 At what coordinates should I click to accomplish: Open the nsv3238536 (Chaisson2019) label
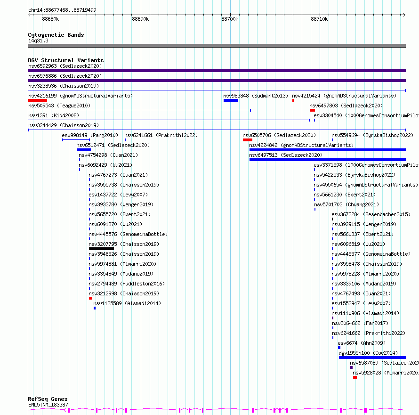pyautogui.click(x=64, y=86)
